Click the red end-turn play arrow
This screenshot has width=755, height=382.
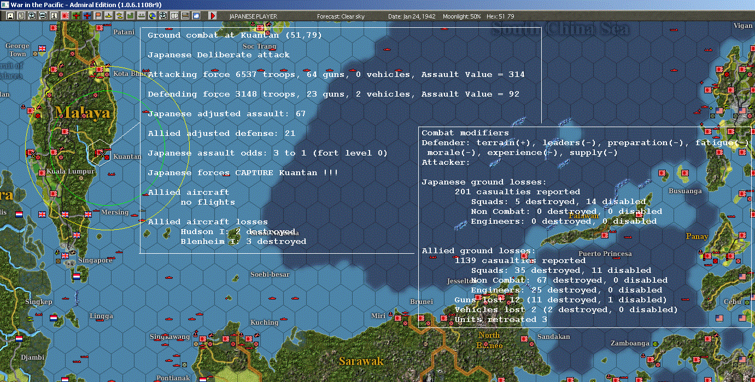(x=213, y=16)
